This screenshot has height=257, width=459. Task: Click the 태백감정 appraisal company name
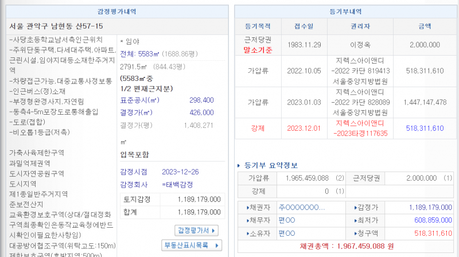coord(180,184)
